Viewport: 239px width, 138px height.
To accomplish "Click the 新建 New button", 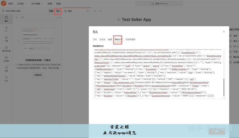I will click(51, 11).
